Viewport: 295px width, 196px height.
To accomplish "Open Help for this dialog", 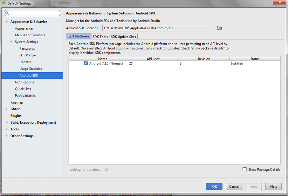I will tap(274, 186).
